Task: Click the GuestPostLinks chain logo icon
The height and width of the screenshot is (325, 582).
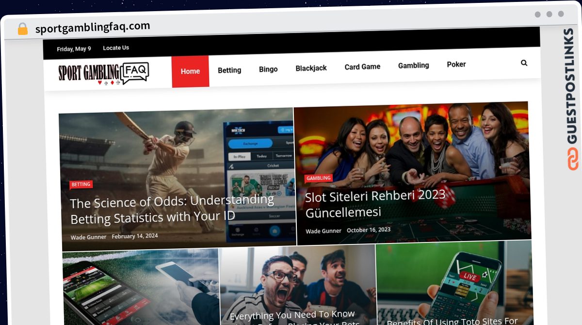Action: point(573,159)
